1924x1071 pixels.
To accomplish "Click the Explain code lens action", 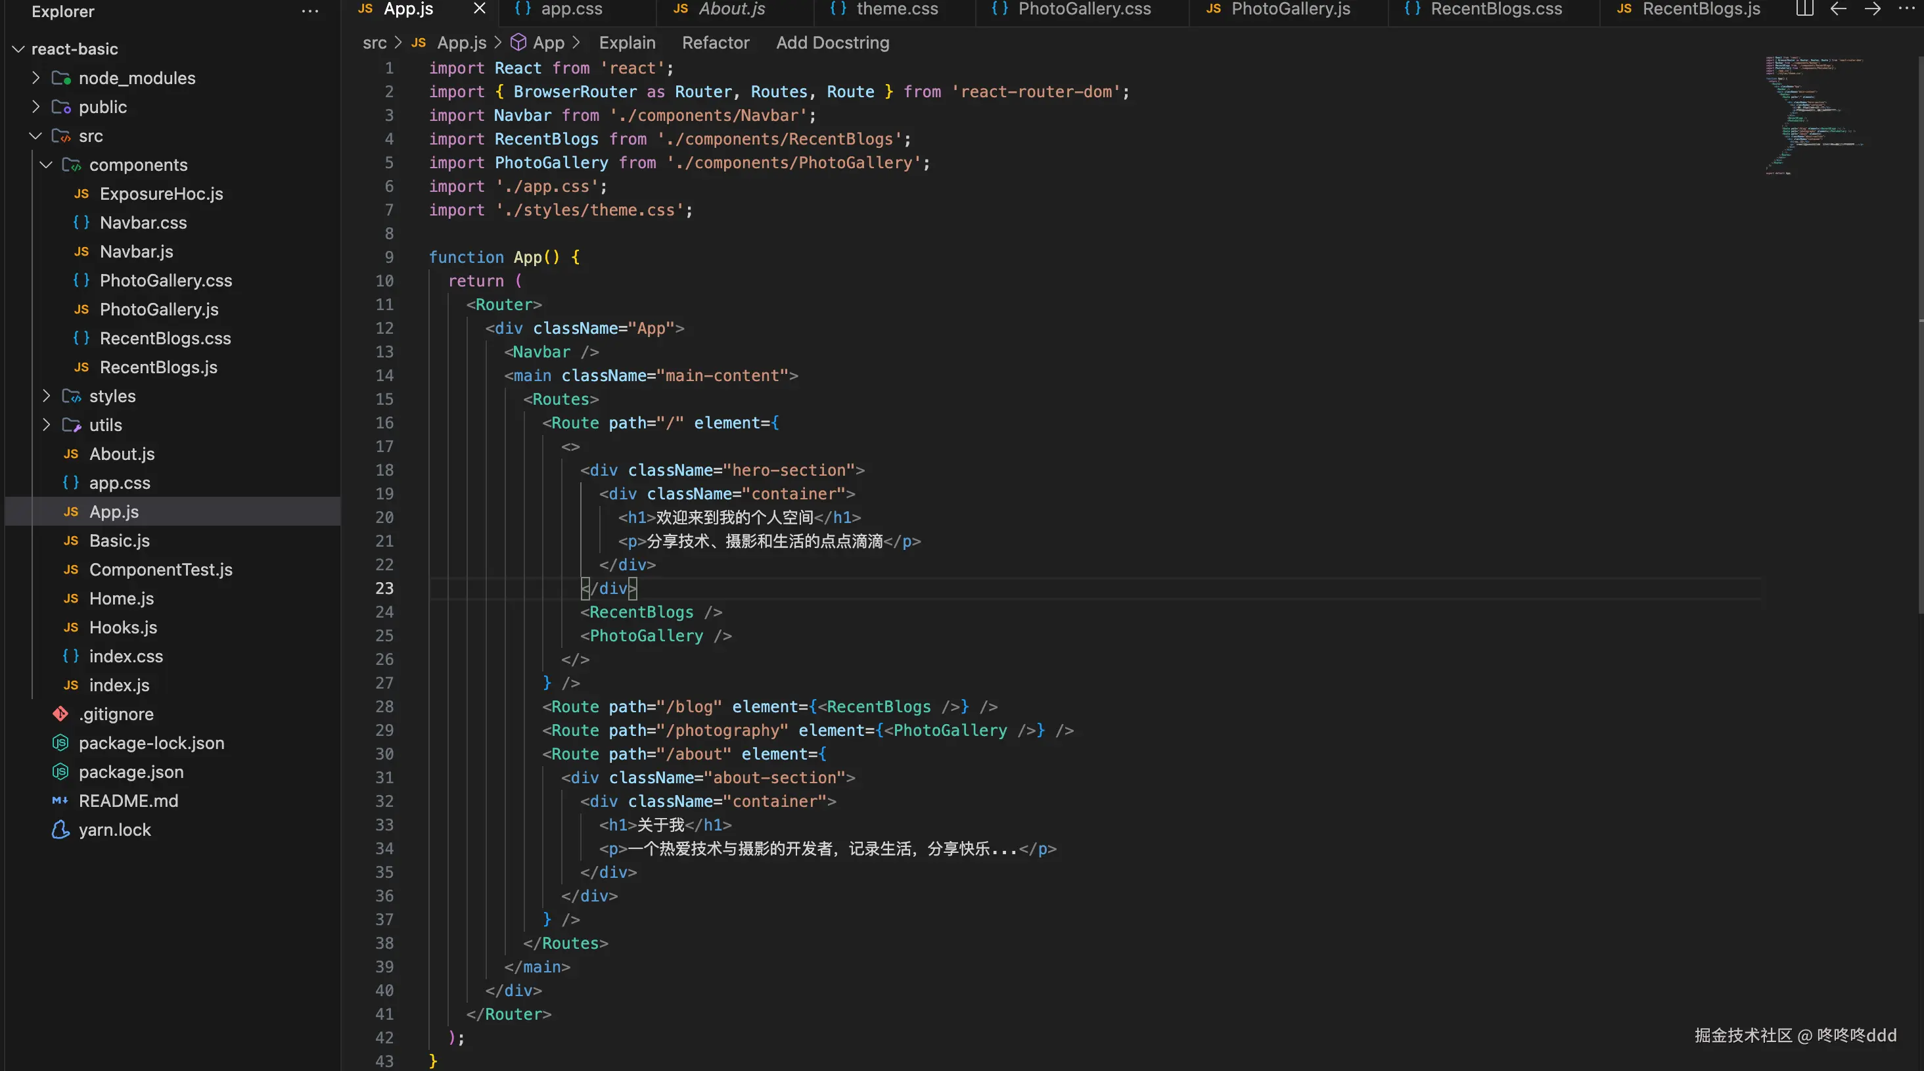I will (x=627, y=43).
